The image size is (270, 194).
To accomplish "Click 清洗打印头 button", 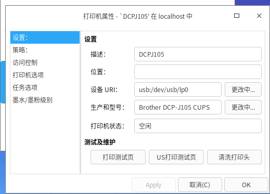I will tap(234, 157).
